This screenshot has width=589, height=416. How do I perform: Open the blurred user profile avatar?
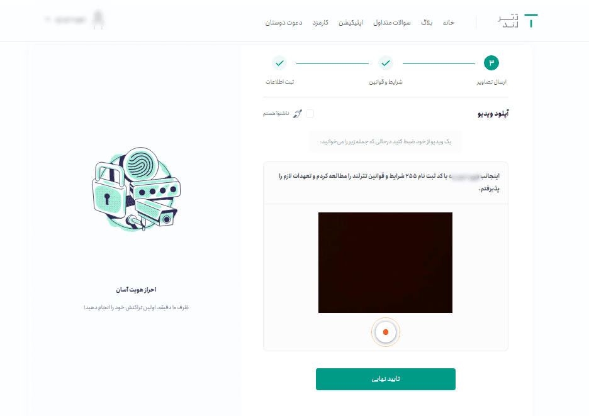coord(98,19)
